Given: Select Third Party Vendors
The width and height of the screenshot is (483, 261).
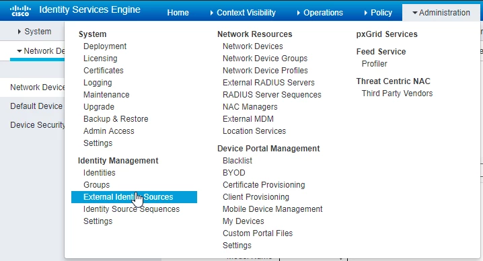Looking at the screenshot, I should pyautogui.click(x=397, y=94).
